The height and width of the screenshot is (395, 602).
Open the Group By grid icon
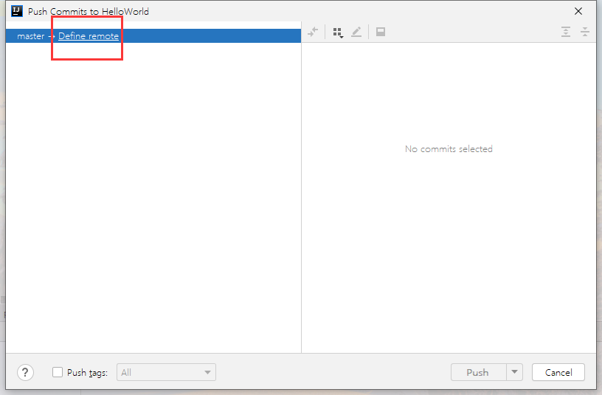click(x=338, y=32)
